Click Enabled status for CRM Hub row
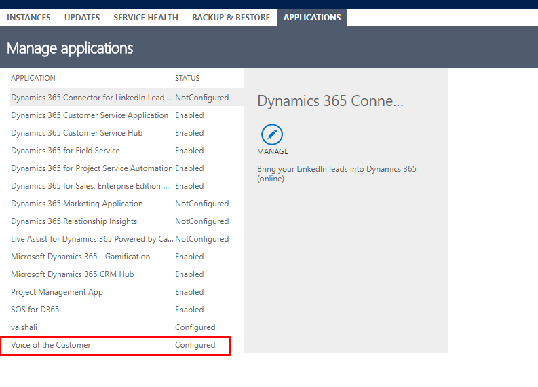The height and width of the screenshot is (387, 538). pos(189,274)
